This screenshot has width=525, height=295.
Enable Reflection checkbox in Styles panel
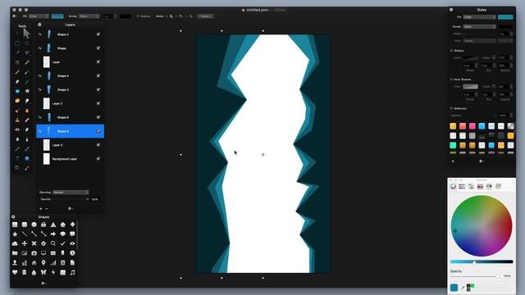point(451,108)
